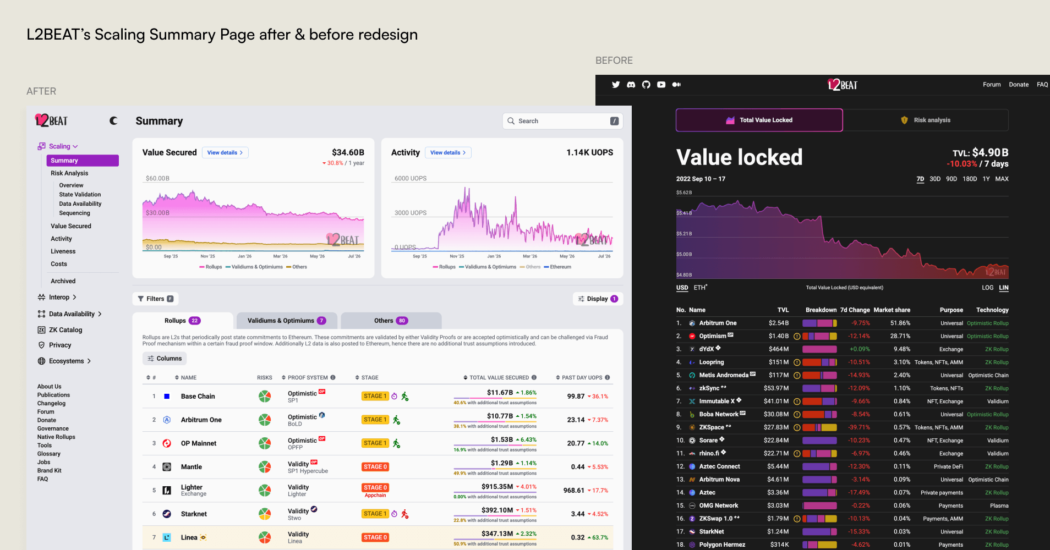The image size is (1050, 550).
Task: Sort the table by NAME column
Action: pos(185,377)
